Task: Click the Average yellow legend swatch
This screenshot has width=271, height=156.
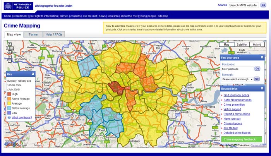Action: coord(9,103)
